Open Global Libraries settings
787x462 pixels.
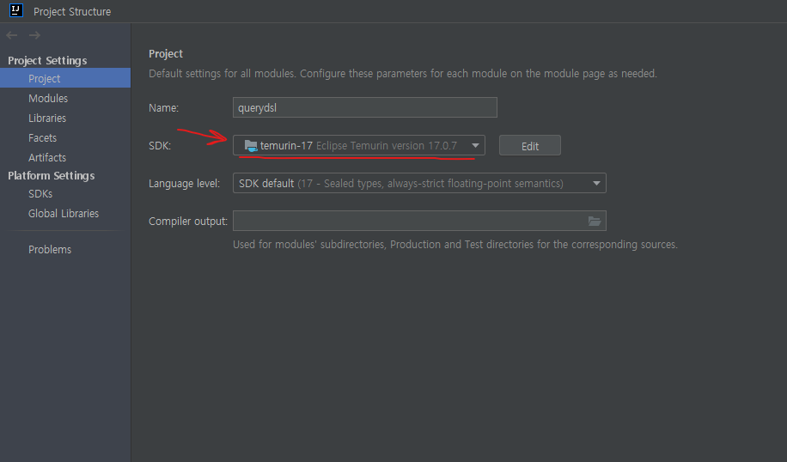[64, 213]
